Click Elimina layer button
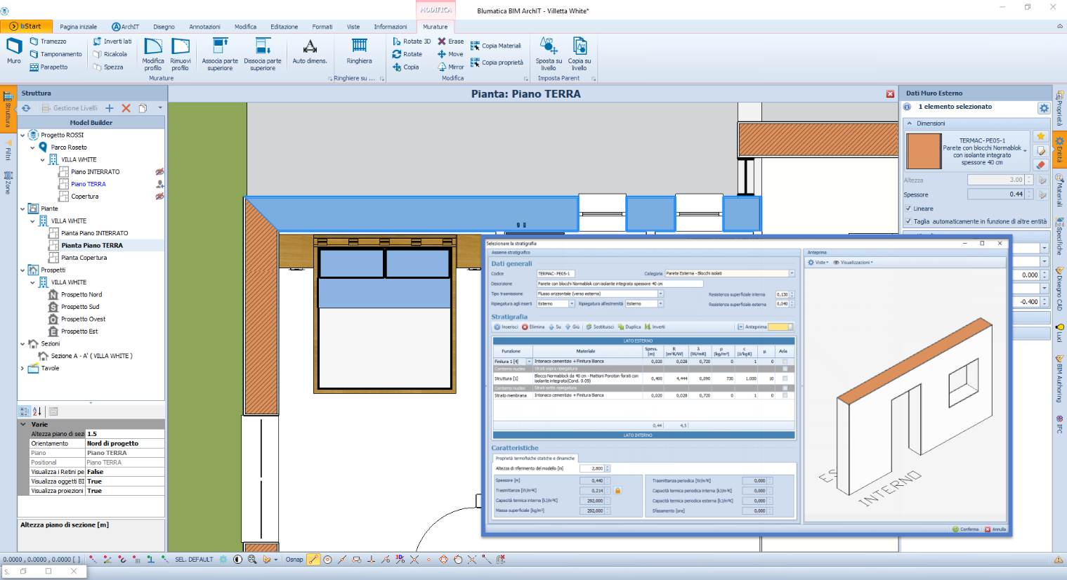The width and height of the screenshot is (1067, 580). pos(533,327)
